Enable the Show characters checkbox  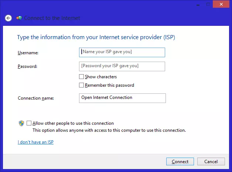81,77
